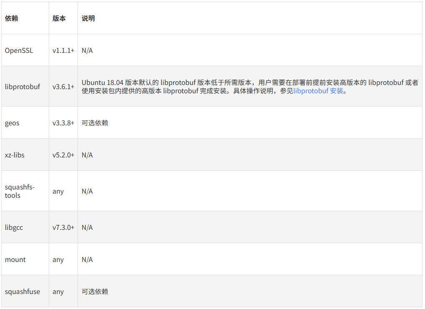Select the "squashfuse" dependency name
Image resolution: width=425 pixels, height=309 pixels.
(x=23, y=292)
